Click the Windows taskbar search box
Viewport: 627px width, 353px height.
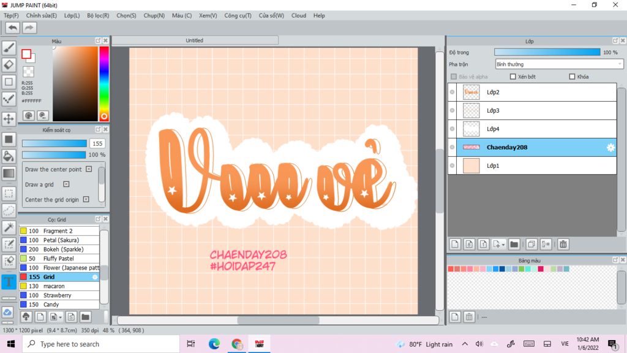tap(101, 344)
